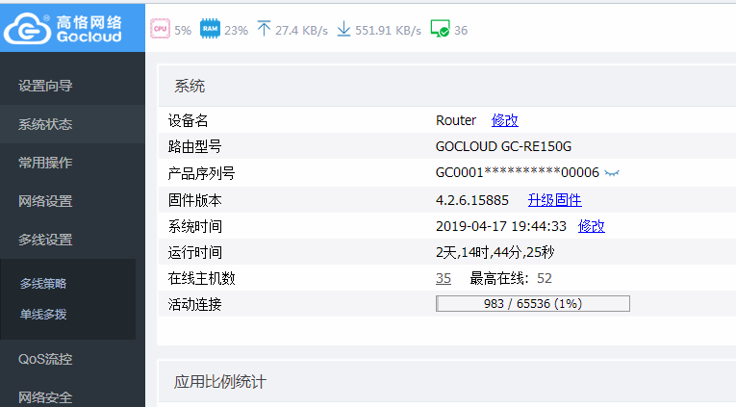
Task: Click the active connections progress bar
Action: coord(533,304)
